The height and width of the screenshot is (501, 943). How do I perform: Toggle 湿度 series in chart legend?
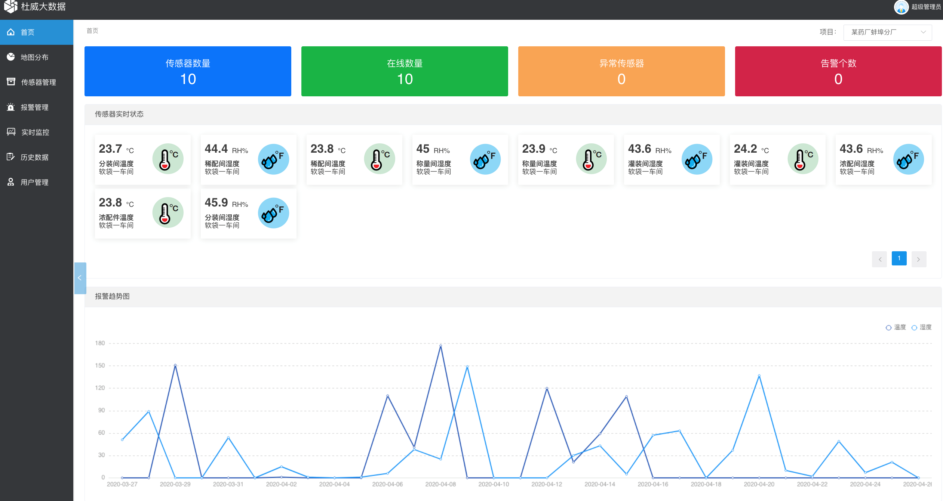pos(921,327)
